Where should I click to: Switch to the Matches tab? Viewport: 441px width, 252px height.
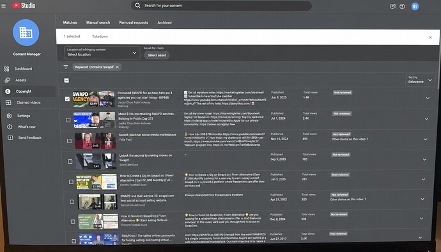[x=70, y=22]
